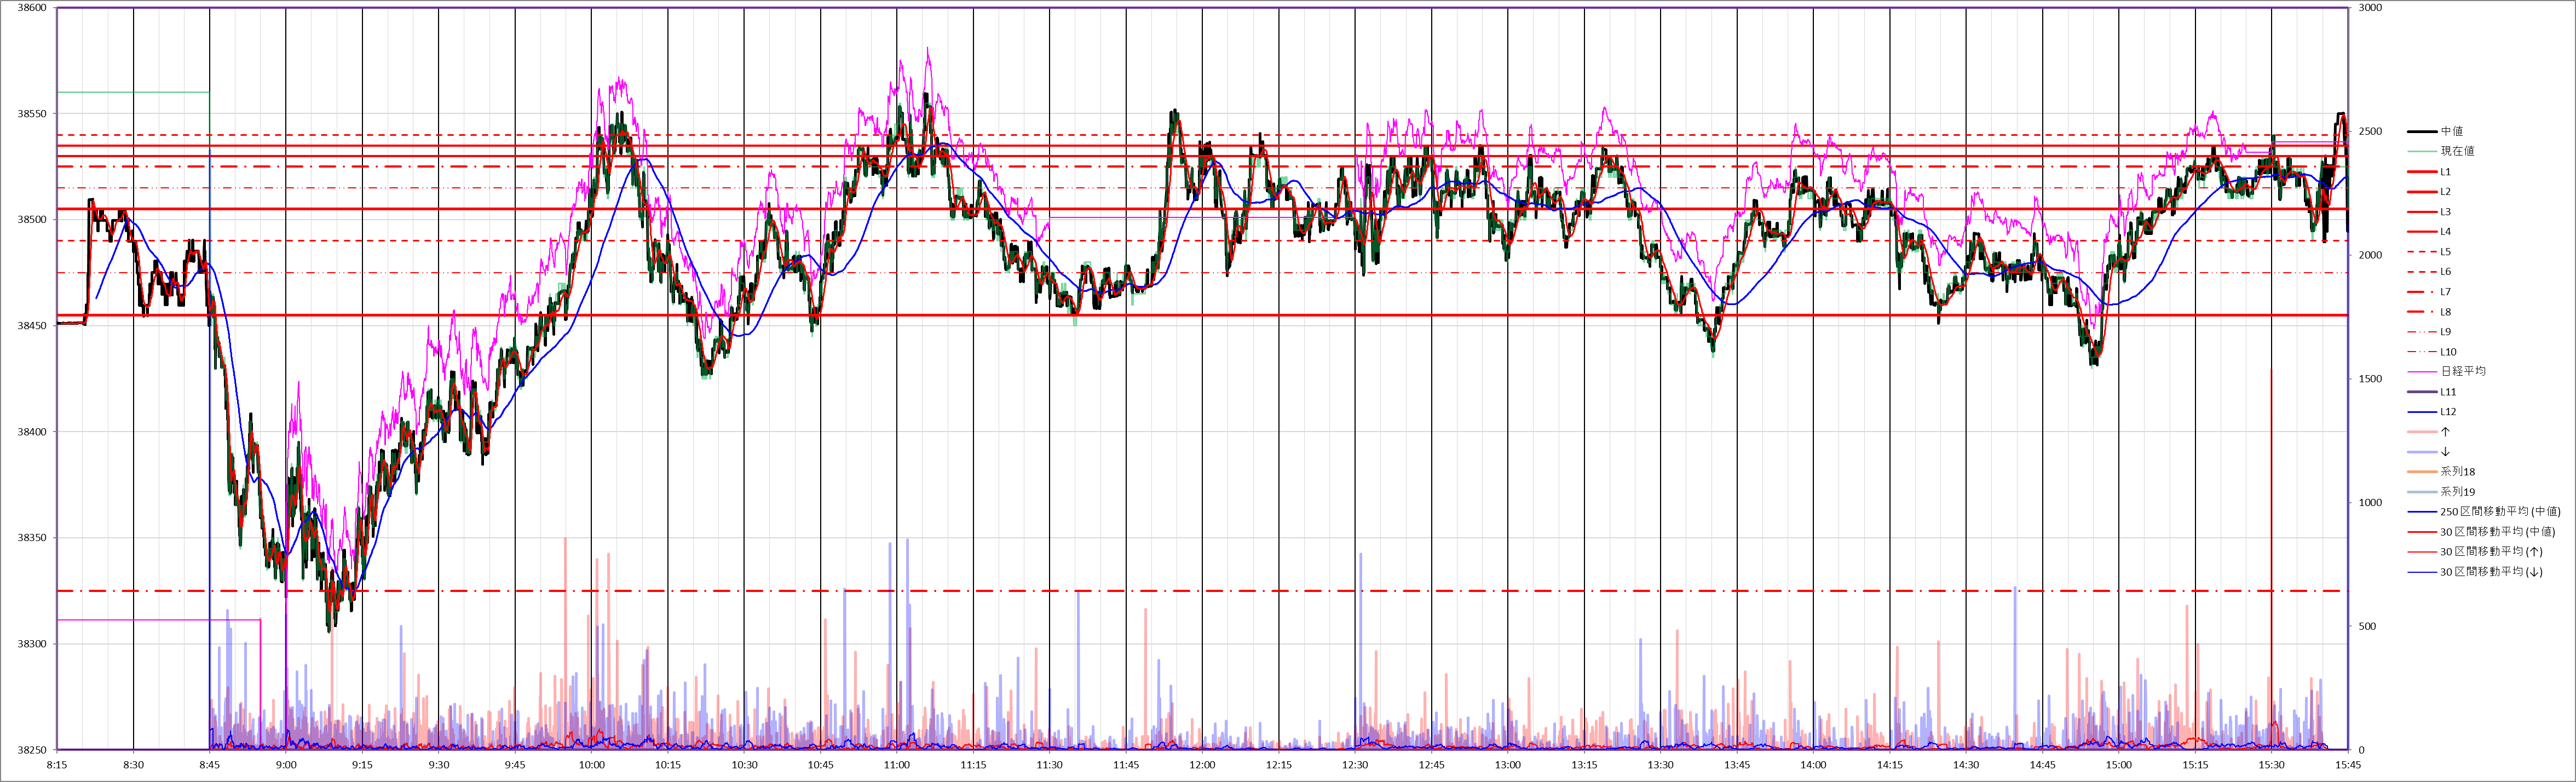Click the 38600 left axis label

pos(32,8)
